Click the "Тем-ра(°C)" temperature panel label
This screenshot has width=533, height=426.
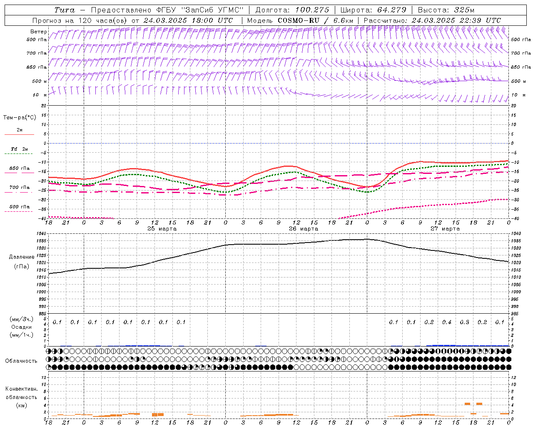point(20,118)
